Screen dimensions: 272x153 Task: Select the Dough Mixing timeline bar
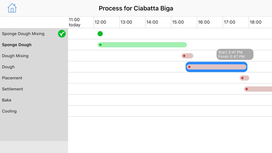pos(187,56)
